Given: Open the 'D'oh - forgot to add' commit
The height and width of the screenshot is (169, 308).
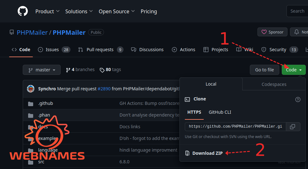Looking at the screenshot, I should tap(149, 138).
